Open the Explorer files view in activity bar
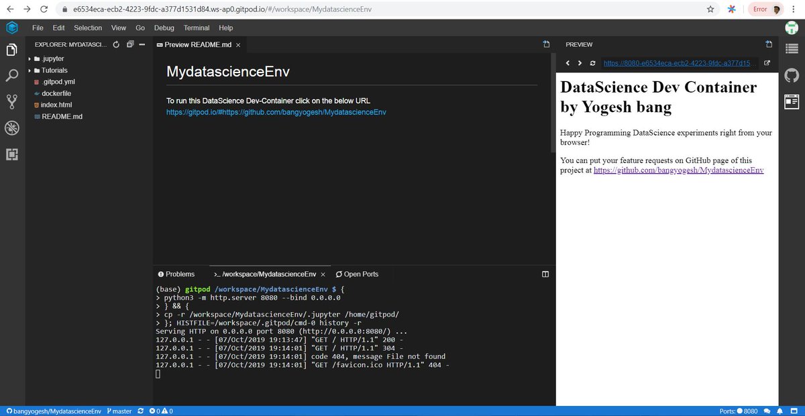 (x=11, y=50)
